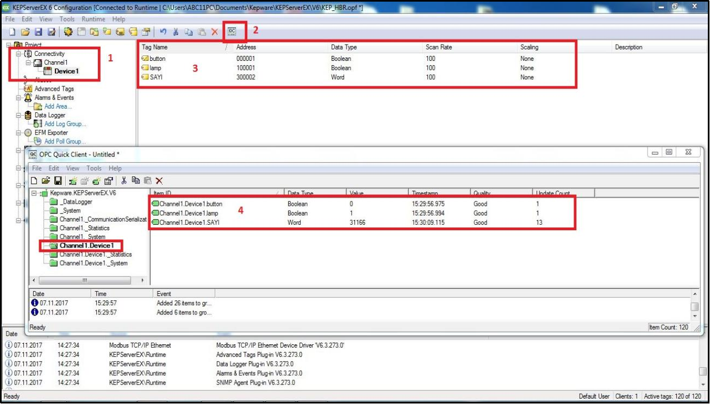Collapse the Connectivity tree node

18,54
